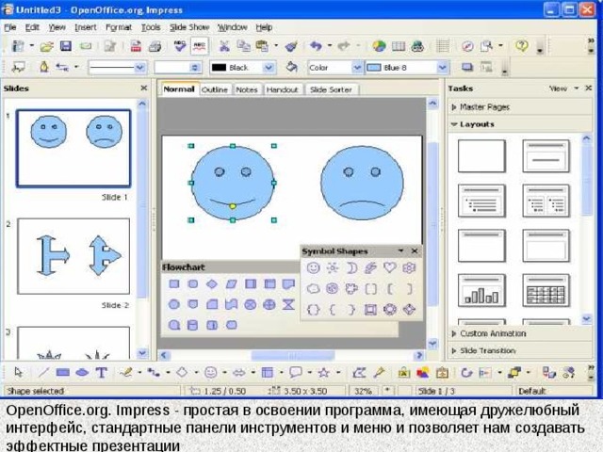Click the line width spinner field

pyautogui.click(x=177, y=68)
